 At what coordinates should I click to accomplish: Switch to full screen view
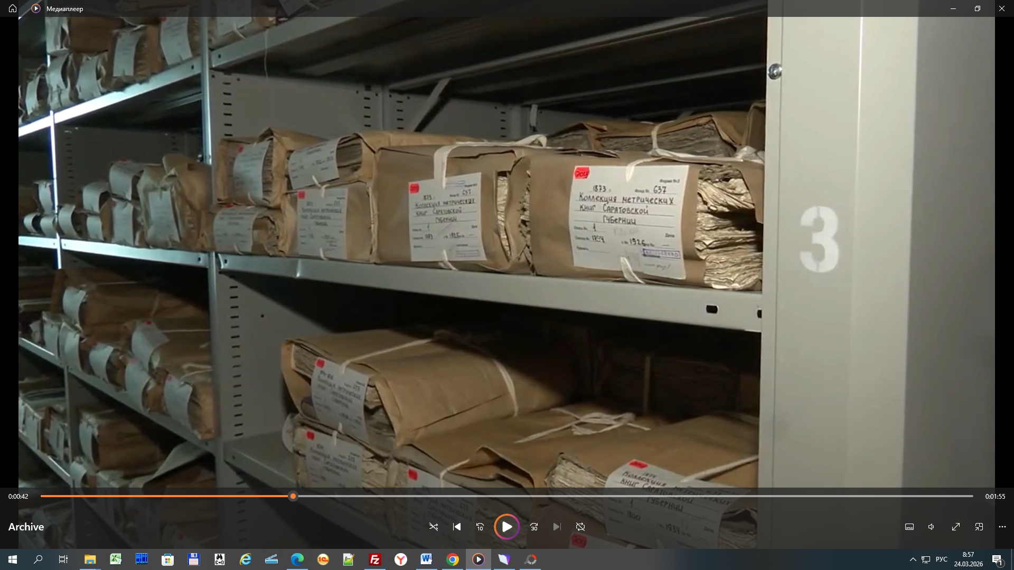956,527
